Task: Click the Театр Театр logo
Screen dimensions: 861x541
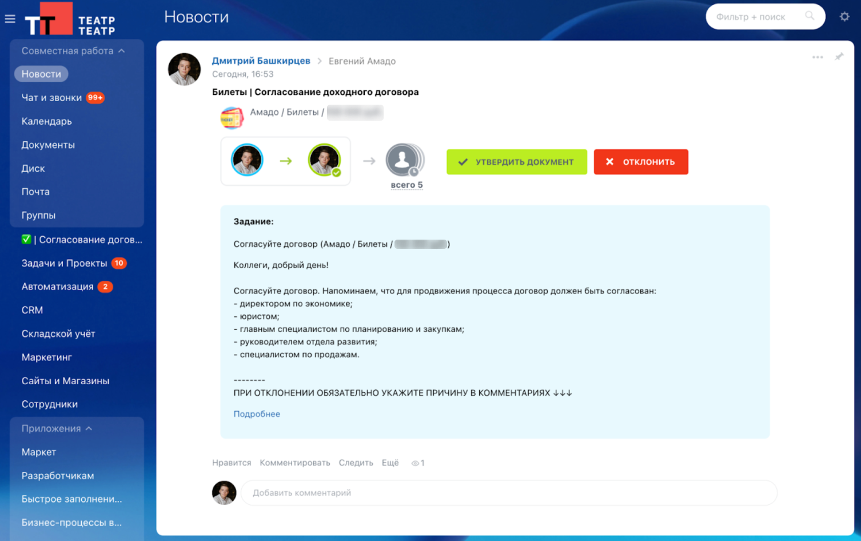Action: click(x=70, y=19)
